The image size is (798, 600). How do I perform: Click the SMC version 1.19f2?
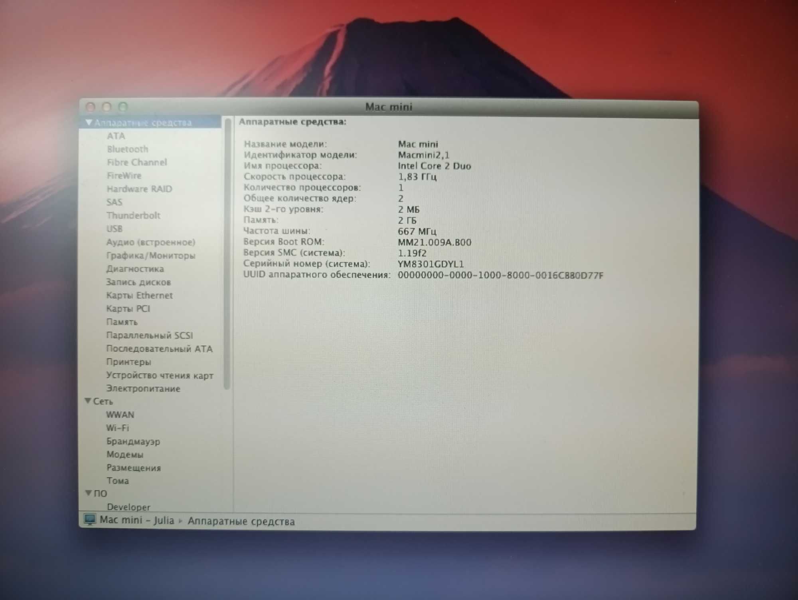coord(412,253)
